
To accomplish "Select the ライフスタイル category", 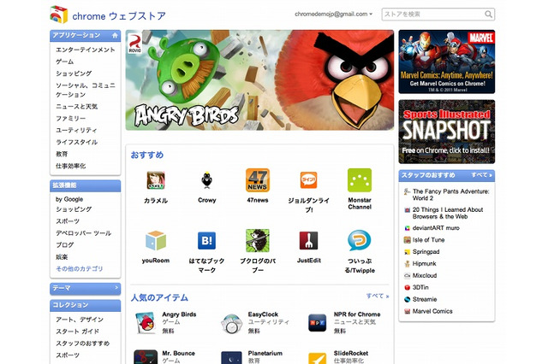I will (x=76, y=142).
